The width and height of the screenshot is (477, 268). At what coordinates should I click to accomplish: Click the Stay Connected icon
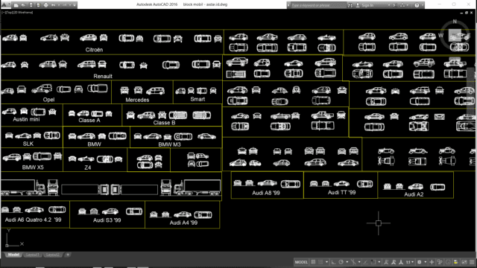402,5
